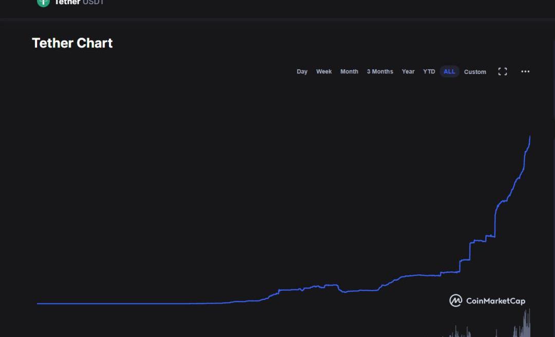The height and width of the screenshot is (337, 555).
Task: Show the Month time range
Action: pyautogui.click(x=349, y=71)
